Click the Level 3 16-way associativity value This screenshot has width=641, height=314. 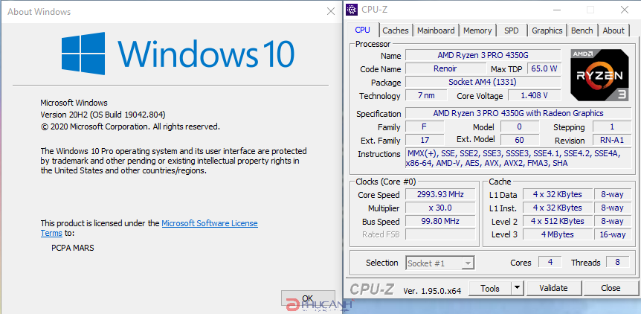click(612, 234)
